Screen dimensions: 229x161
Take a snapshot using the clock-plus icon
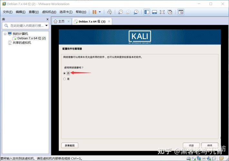point(121,12)
